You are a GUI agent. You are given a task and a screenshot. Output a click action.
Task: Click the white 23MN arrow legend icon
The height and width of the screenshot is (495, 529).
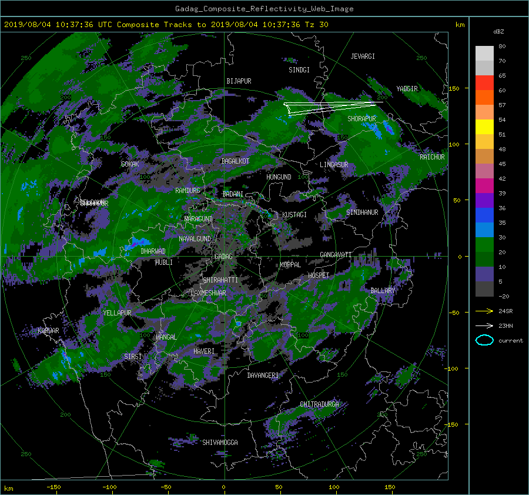tap(484, 325)
